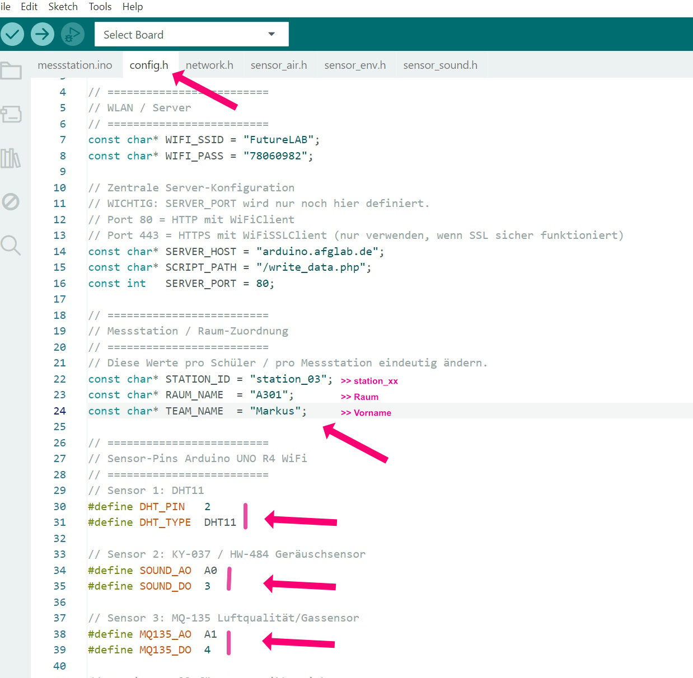Open the Boards Manager sidebar icon
The height and width of the screenshot is (678, 693).
point(11,114)
